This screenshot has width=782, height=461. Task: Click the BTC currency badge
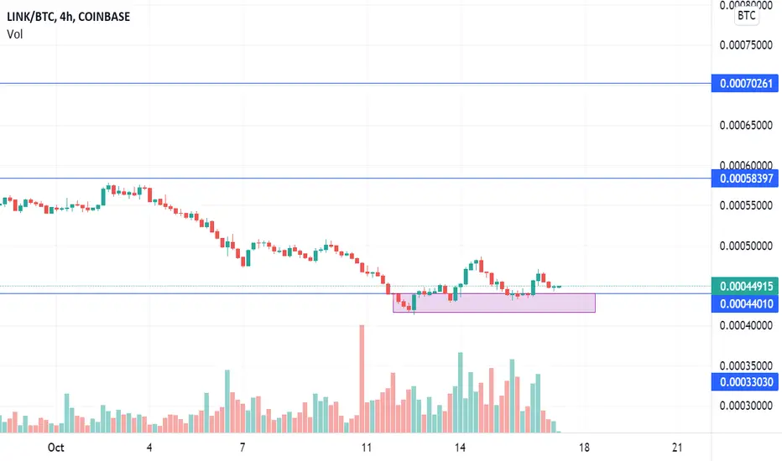pos(747,15)
